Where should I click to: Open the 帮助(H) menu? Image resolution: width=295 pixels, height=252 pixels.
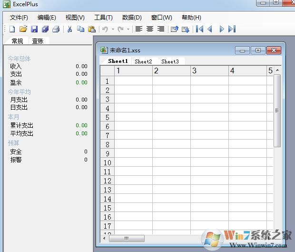coord(191,18)
